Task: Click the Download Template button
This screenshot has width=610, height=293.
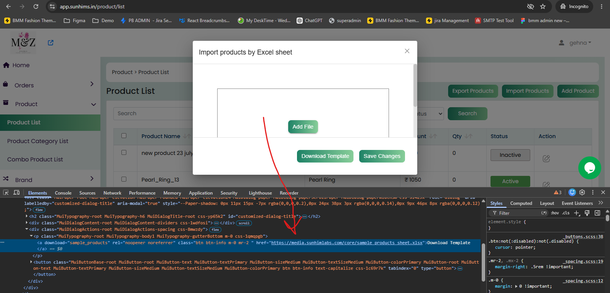Action: 325,156
